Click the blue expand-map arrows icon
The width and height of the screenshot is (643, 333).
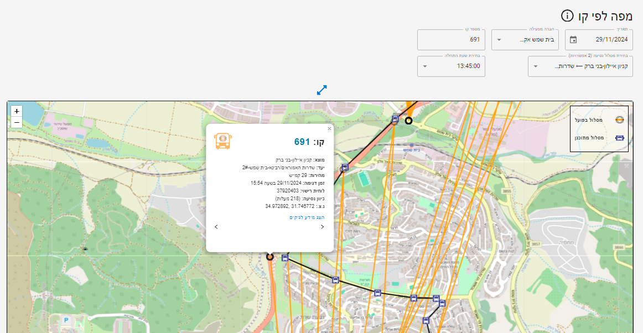[322, 90]
